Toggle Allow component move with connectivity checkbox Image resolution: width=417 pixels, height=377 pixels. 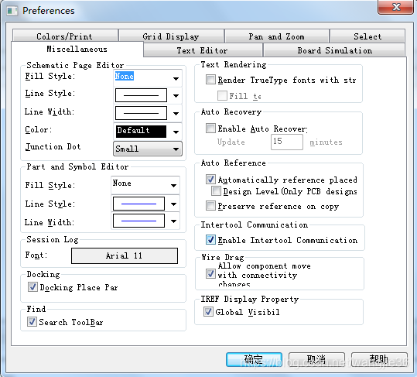210,273
